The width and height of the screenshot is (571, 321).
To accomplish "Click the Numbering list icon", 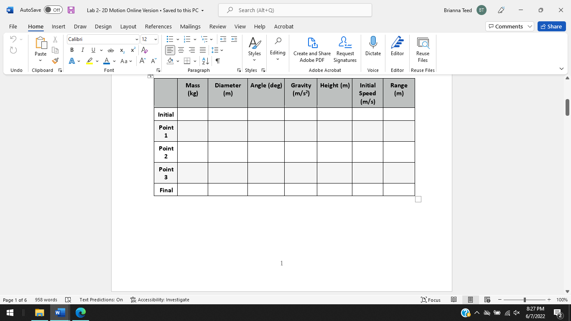I will [187, 39].
